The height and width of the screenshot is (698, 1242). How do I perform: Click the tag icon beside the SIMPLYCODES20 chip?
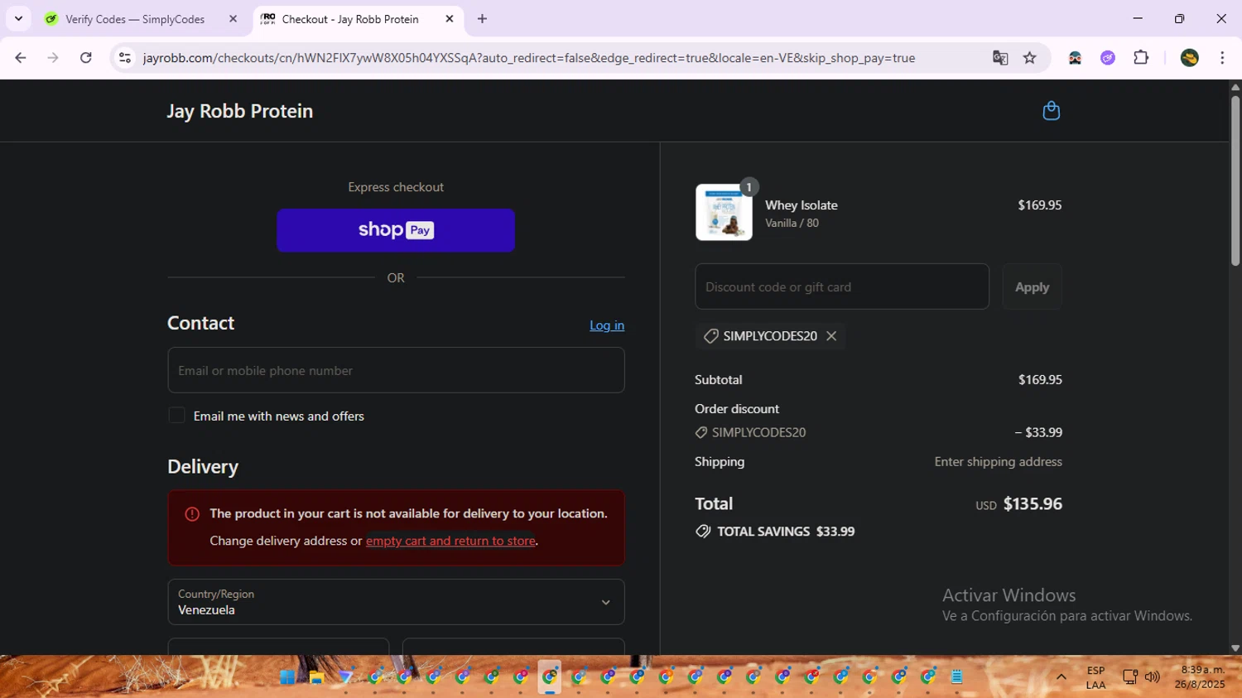point(710,336)
